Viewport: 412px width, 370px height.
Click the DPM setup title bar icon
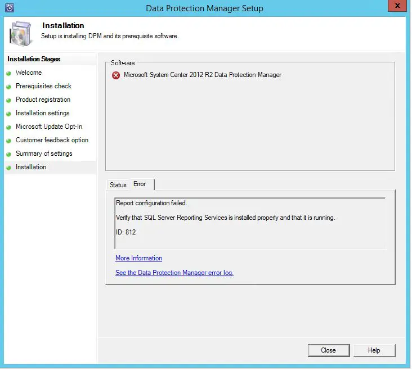pyautogui.click(x=10, y=8)
